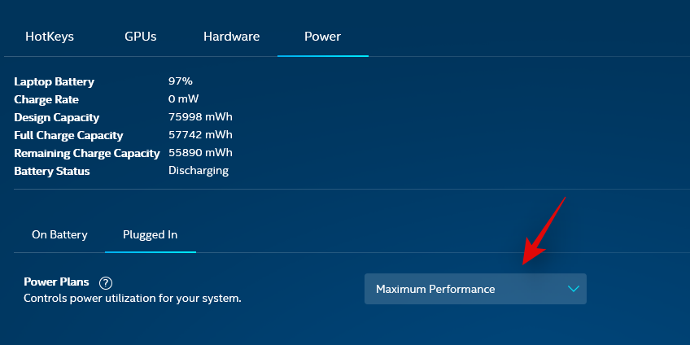
Task: Click the dropdown chevron arrow
Action: tap(573, 289)
